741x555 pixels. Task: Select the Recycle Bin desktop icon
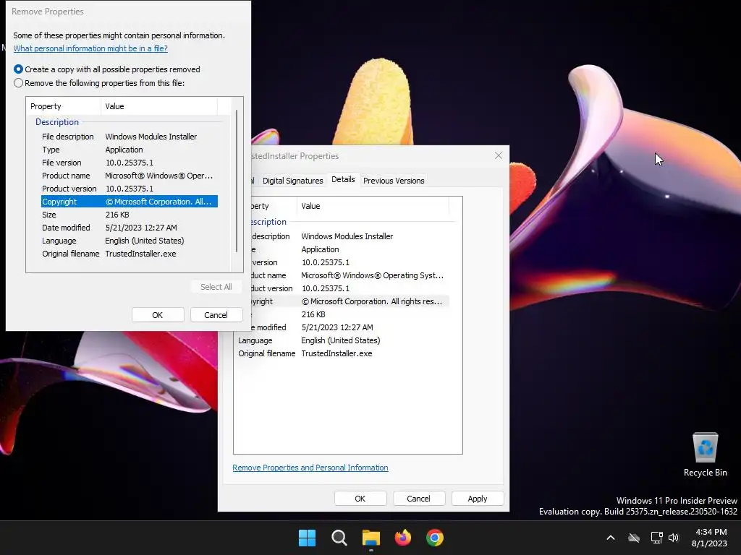pyautogui.click(x=705, y=455)
